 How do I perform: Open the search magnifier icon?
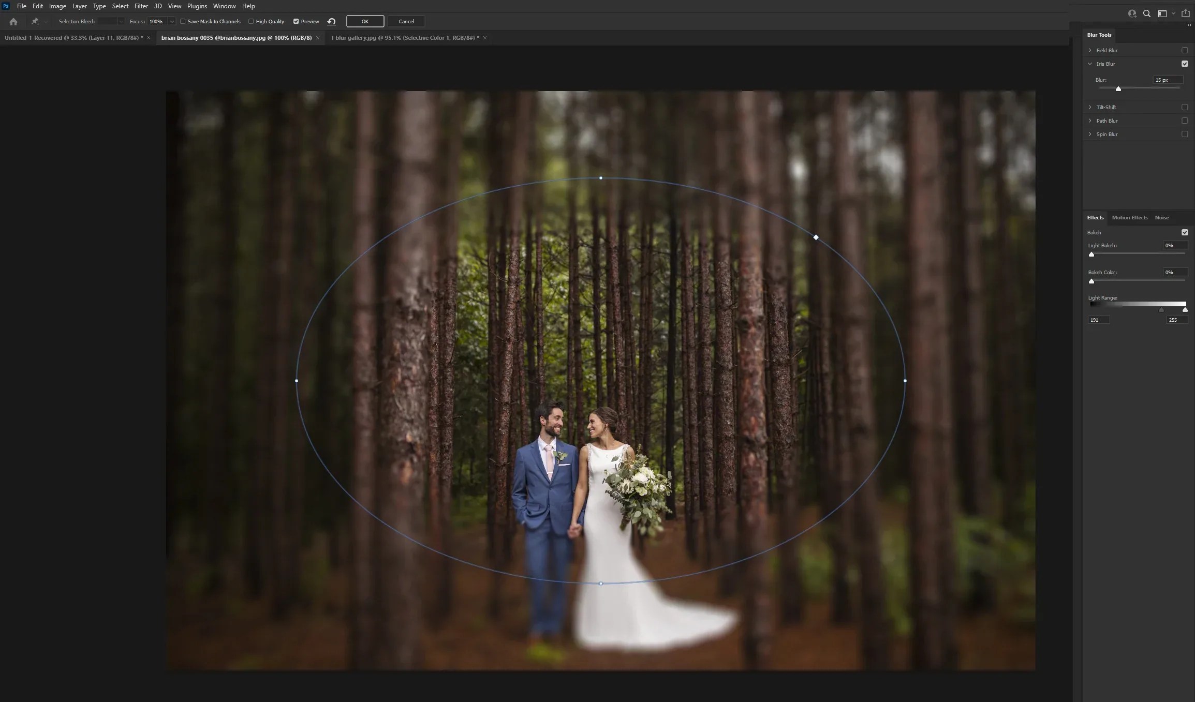click(x=1147, y=14)
